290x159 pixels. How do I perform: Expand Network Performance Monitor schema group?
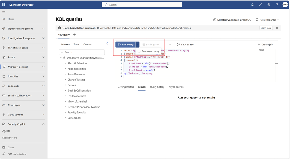pos(65,107)
